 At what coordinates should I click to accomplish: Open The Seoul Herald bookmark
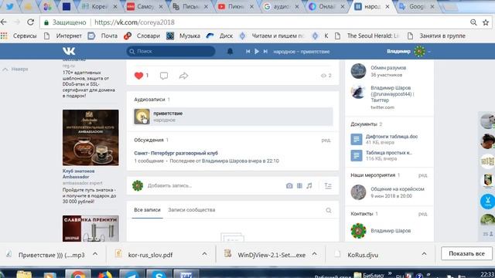click(x=367, y=36)
